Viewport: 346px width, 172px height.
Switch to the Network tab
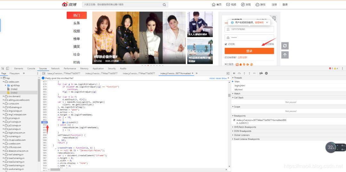pyautogui.click(x=55, y=69)
